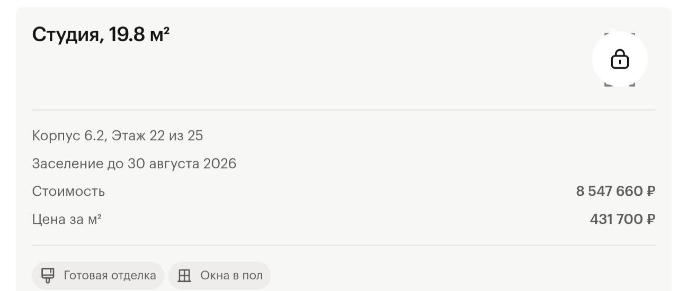Viewport: 678px width, 291px height.
Task: Click the 'Цена за м²' label
Action: pos(67,219)
